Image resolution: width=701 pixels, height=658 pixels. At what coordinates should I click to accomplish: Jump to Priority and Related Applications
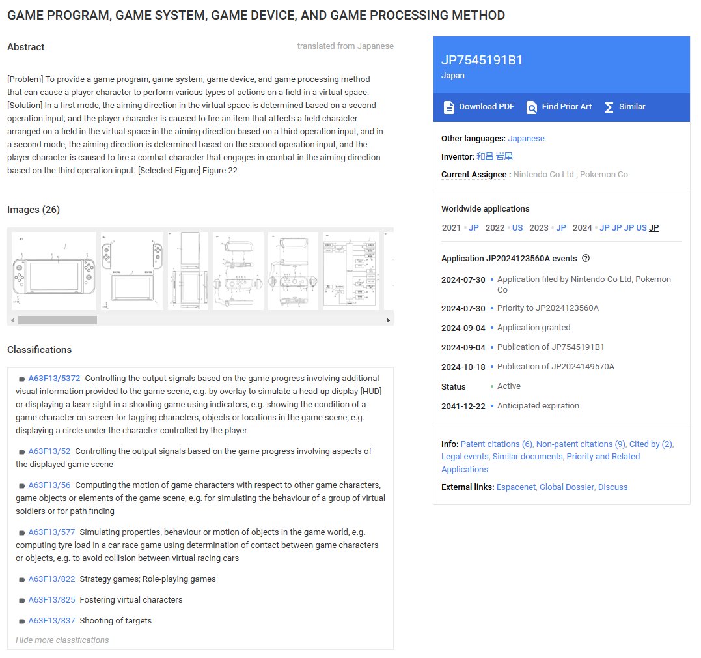coord(540,463)
